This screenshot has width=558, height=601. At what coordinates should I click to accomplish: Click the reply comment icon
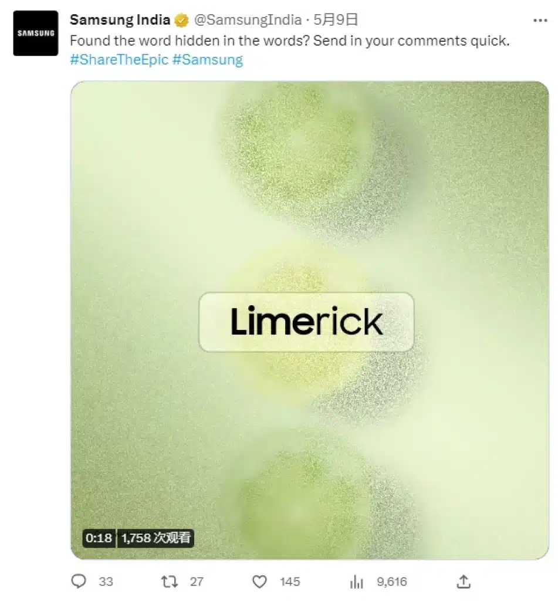79,581
